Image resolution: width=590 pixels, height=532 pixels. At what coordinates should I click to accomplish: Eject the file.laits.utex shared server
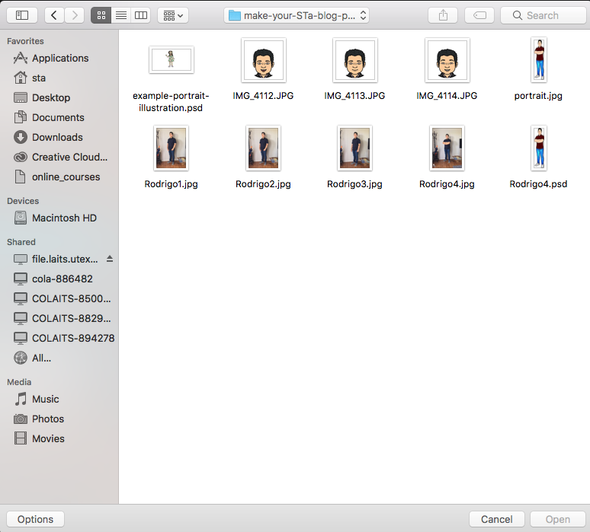[x=110, y=259]
